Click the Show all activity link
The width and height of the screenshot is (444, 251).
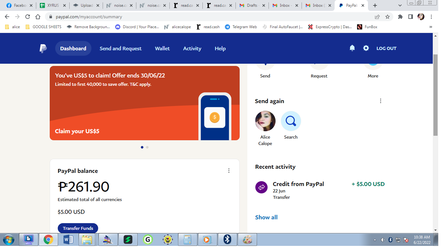[266, 217]
